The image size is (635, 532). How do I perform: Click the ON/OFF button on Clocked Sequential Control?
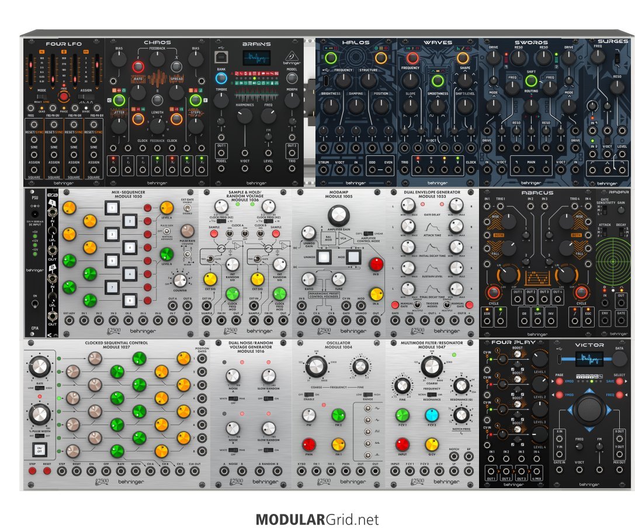pyautogui.click(x=39, y=450)
